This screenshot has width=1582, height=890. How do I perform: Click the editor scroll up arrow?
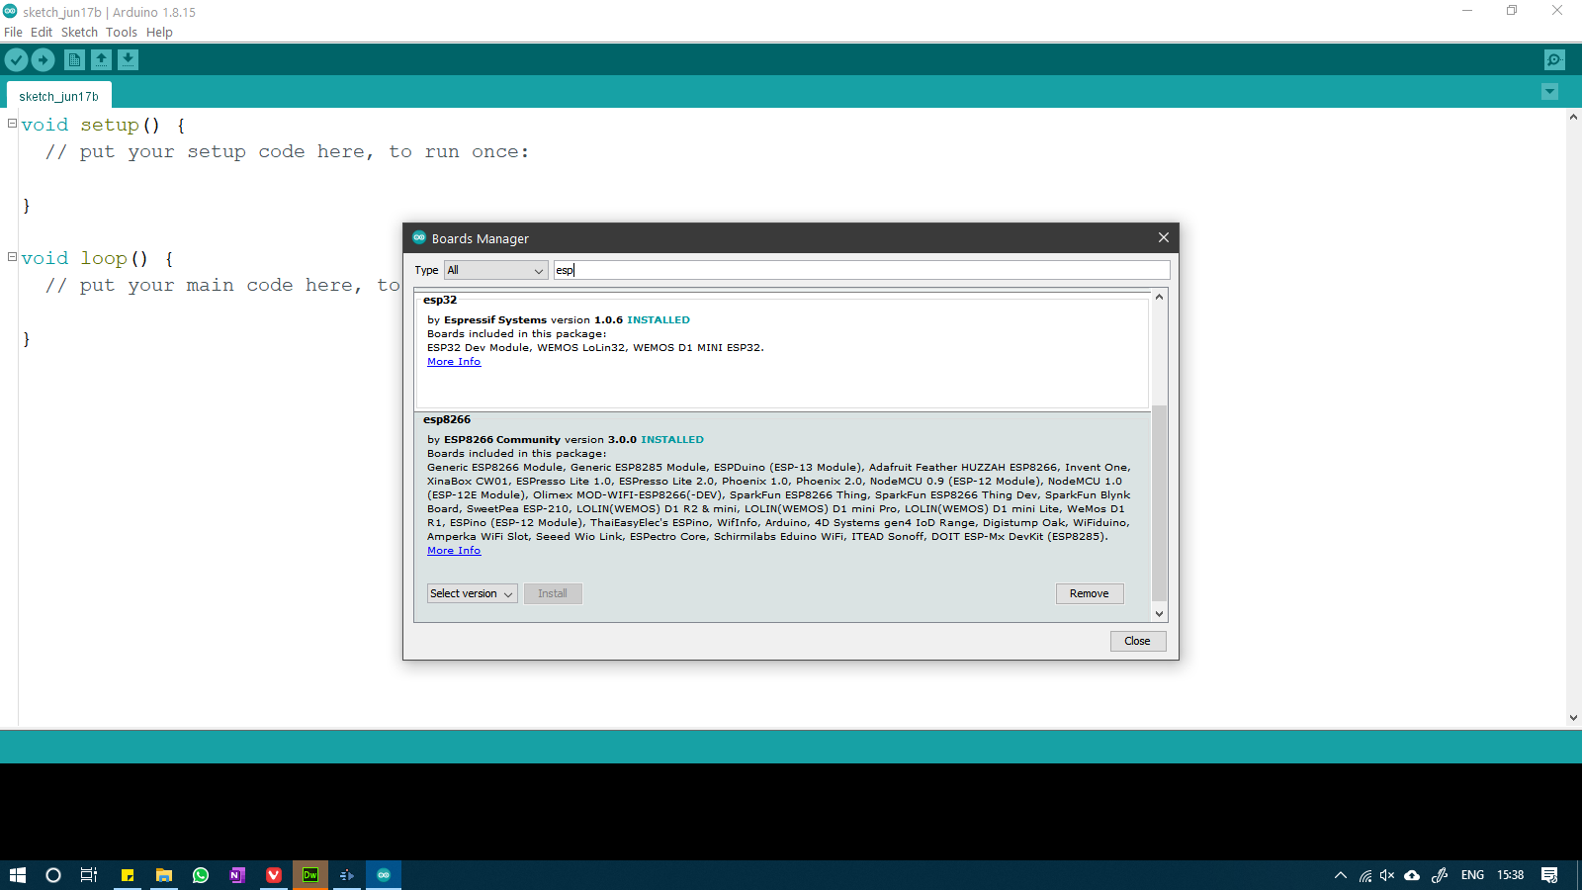(1573, 117)
